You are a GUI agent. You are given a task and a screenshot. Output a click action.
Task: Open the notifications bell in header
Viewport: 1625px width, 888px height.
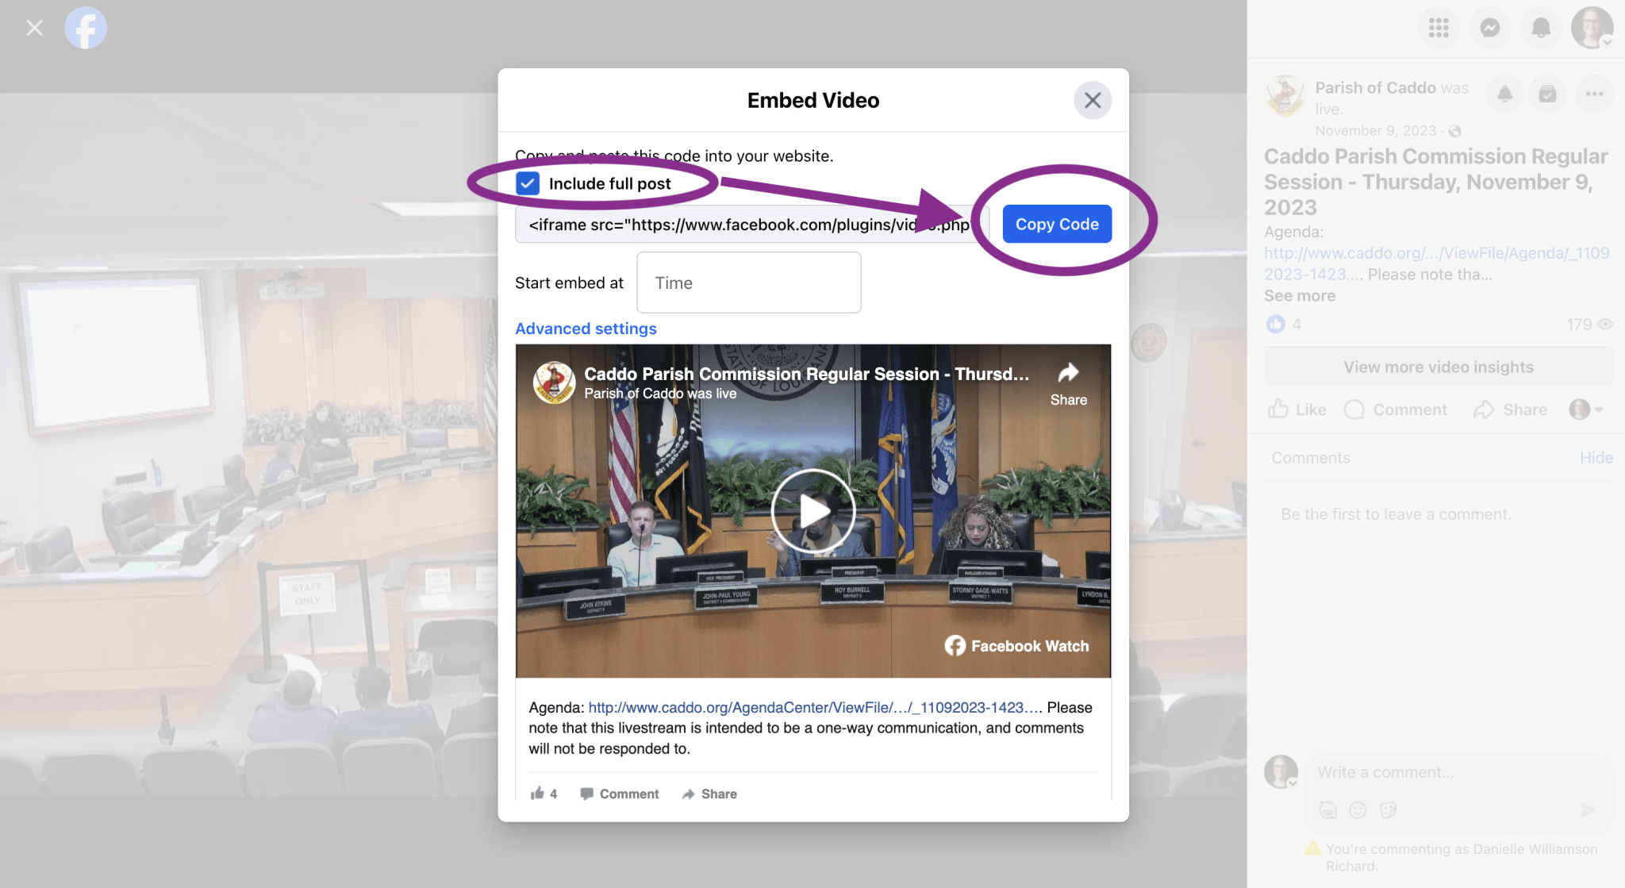click(1540, 29)
